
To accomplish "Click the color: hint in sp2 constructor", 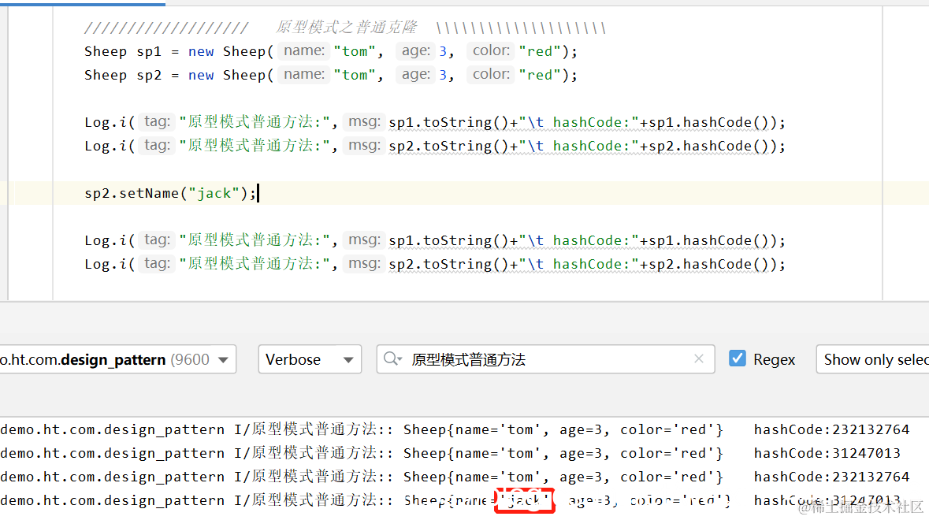I will tap(491, 75).
